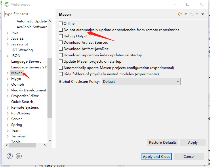This screenshot has height=167, width=210.
Task: Enable Automatically update Maven projects configuration
Action: click(61, 68)
